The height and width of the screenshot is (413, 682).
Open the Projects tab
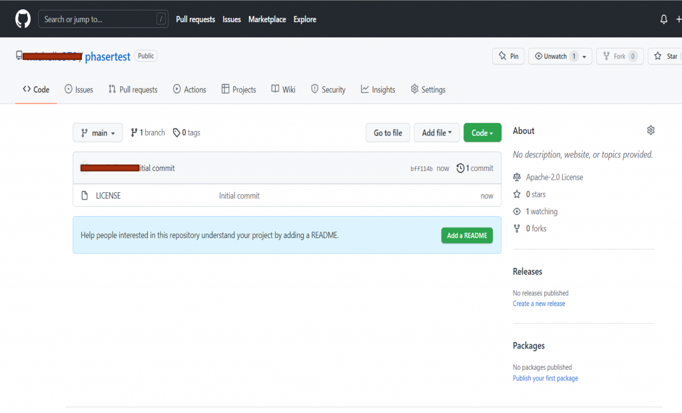[x=239, y=90]
